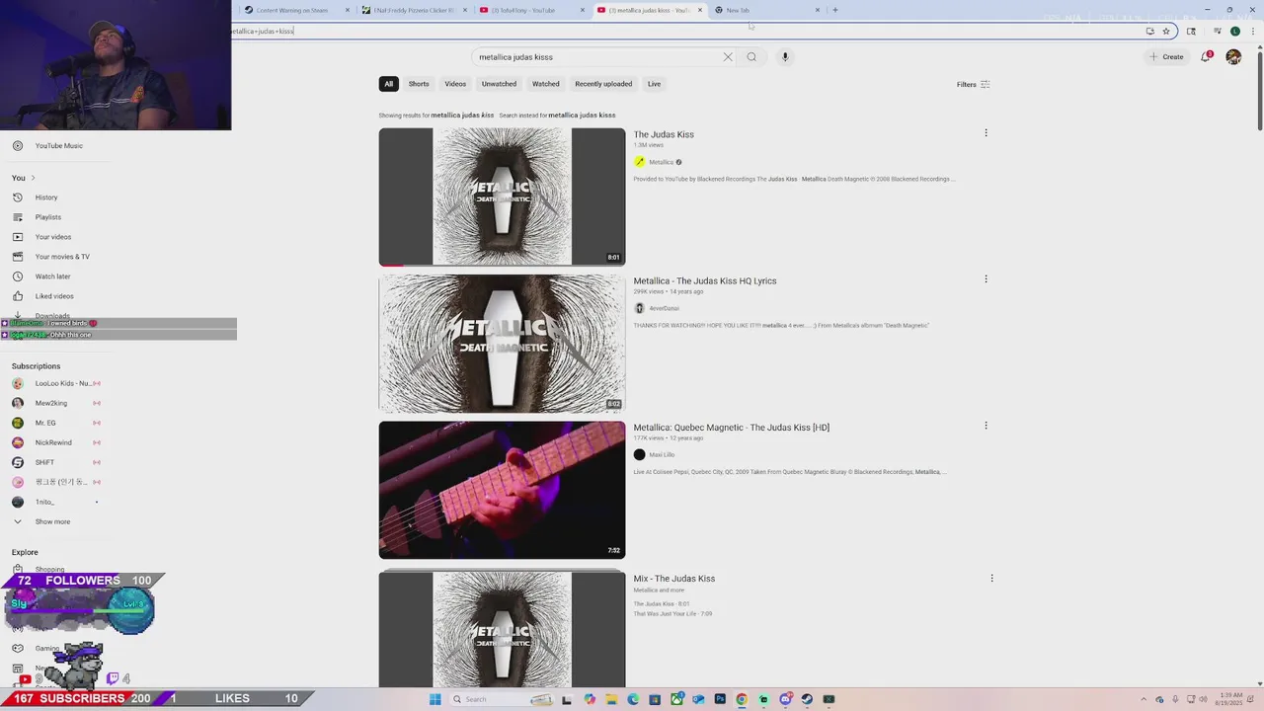The width and height of the screenshot is (1264, 711).
Task: Open Maxi Lillo channel avatar
Action: click(x=639, y=454)
